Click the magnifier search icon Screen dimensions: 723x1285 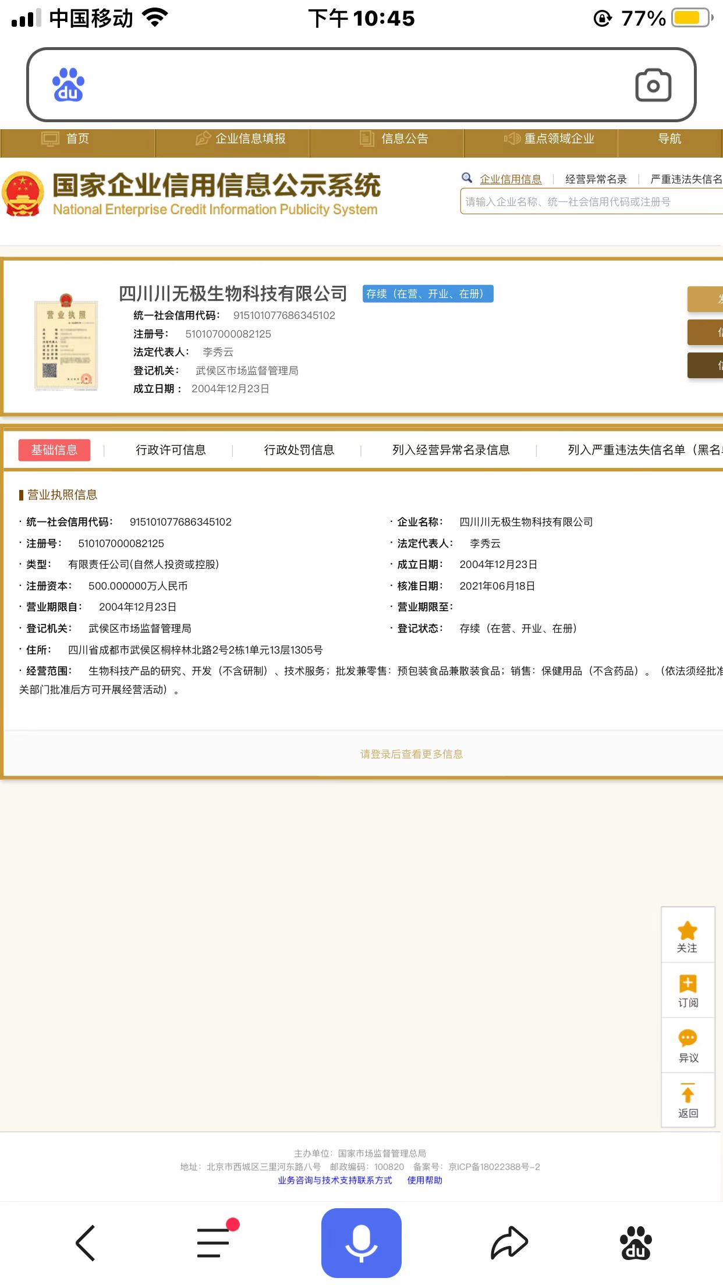[467, 178]
